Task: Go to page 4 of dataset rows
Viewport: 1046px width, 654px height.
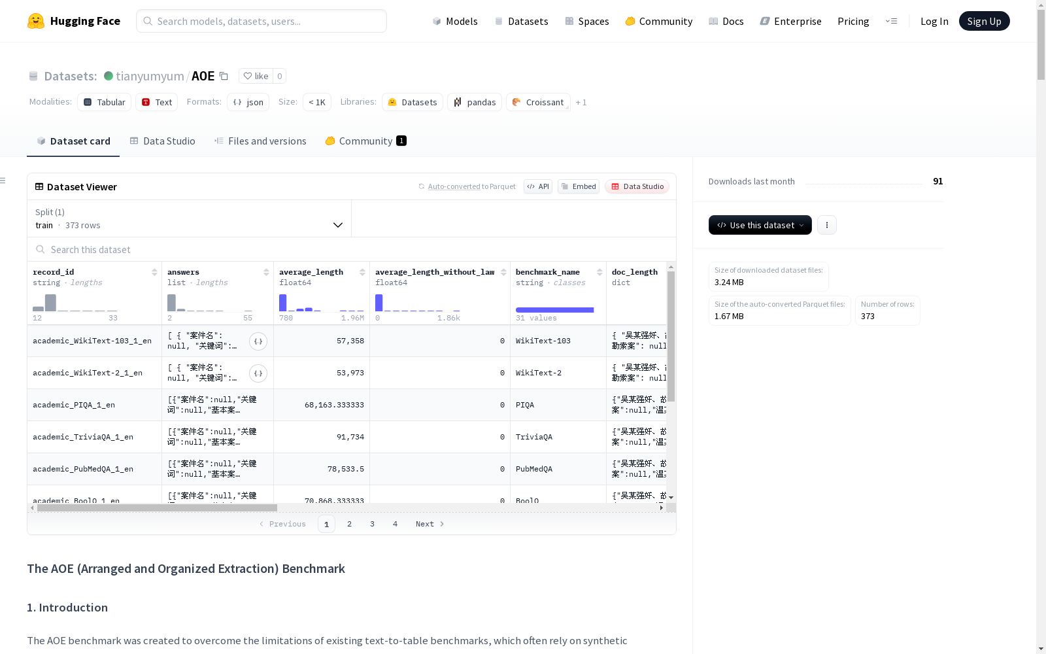Action: 396,524
